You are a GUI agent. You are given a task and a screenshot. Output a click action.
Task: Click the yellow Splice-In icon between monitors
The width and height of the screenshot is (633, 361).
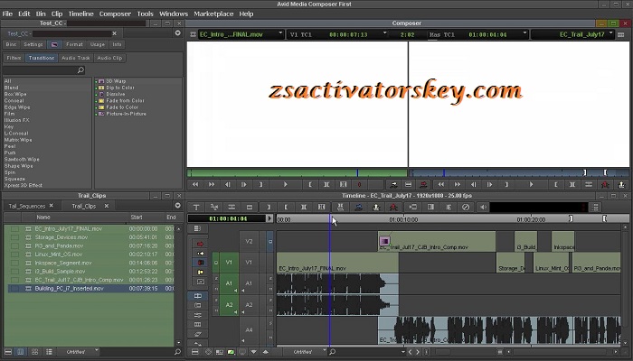point(393,184)
